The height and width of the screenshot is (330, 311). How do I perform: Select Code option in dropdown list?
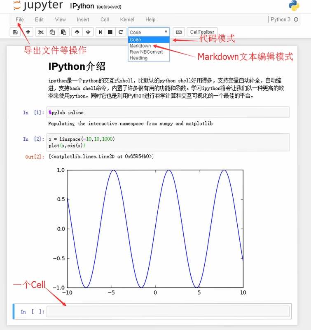click(x=149, y=40)
